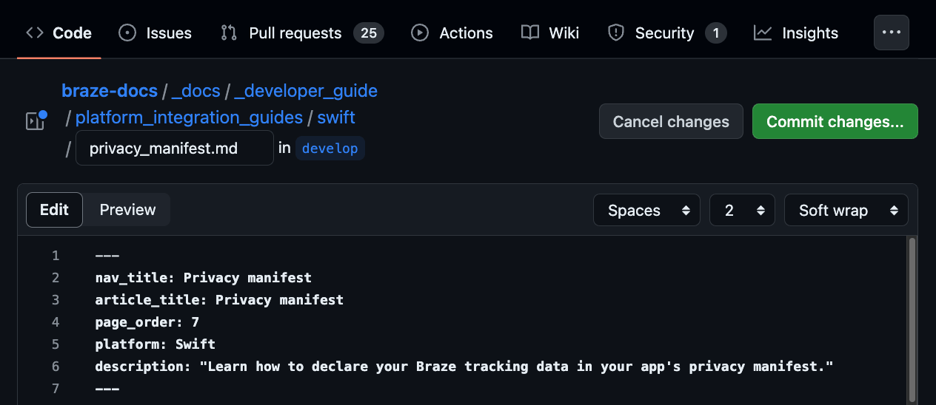Click the page_order: 7 line
This screenshot has height=405, width=936.
click(x=147, y=322)
